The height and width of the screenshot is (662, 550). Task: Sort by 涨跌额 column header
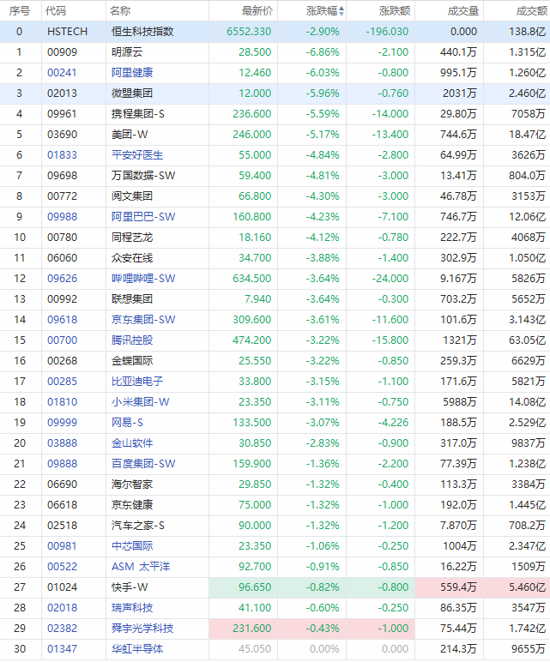tap(395, 11)
